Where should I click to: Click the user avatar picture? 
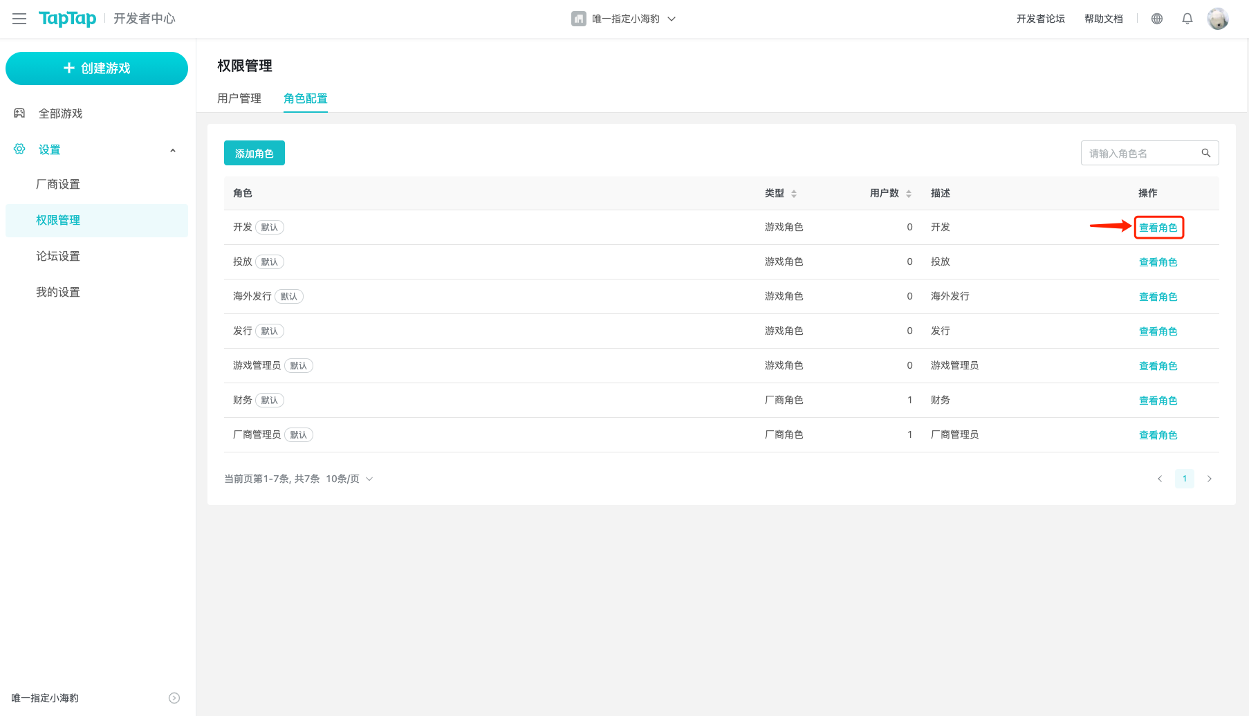[1217, 19]
